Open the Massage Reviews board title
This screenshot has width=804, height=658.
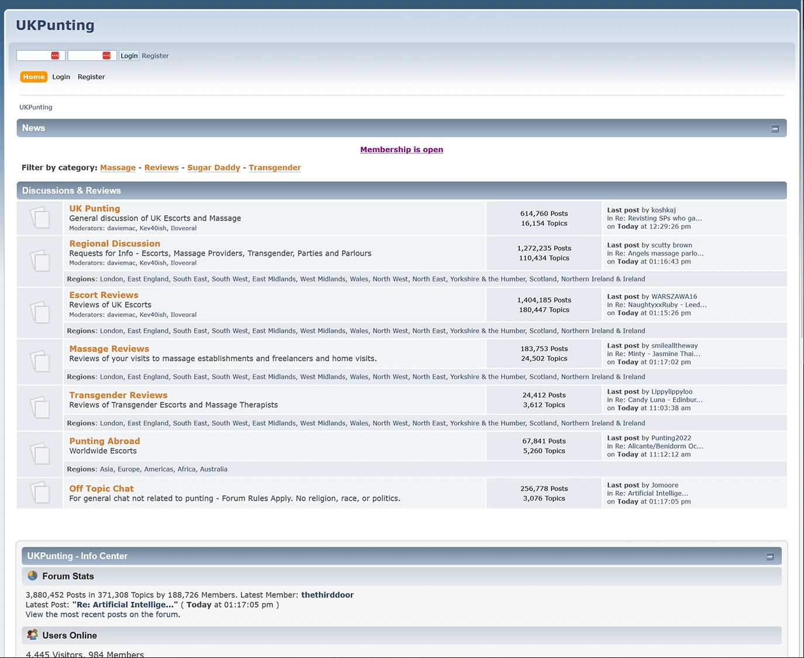(109, 349)
